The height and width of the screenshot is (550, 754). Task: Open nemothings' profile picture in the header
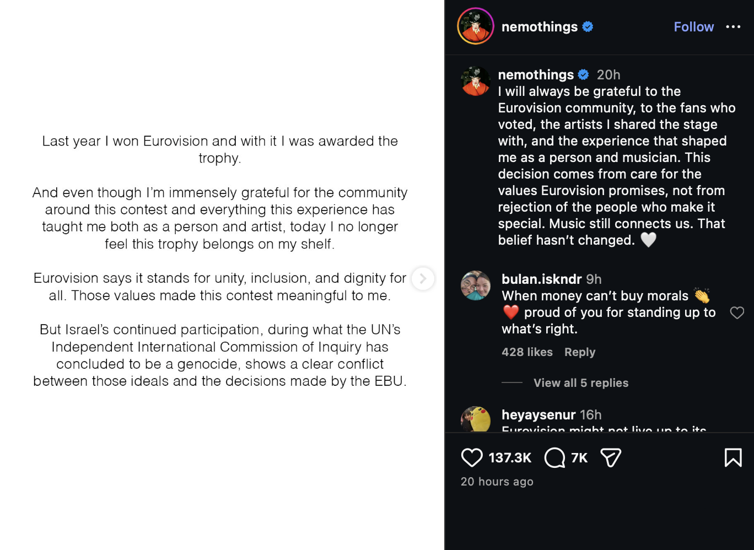(x=475, y=26)
